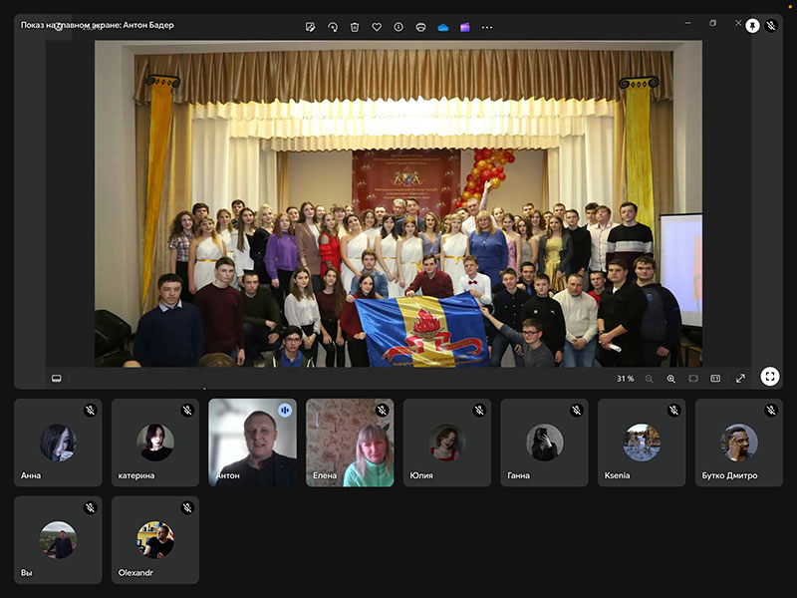Toggle the filmstrip icon at bottom left
Screen dimensions: 797x598
pos(57,378)
